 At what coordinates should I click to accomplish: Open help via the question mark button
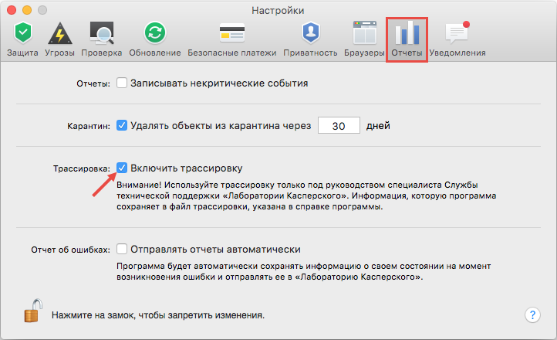[532, 314]
